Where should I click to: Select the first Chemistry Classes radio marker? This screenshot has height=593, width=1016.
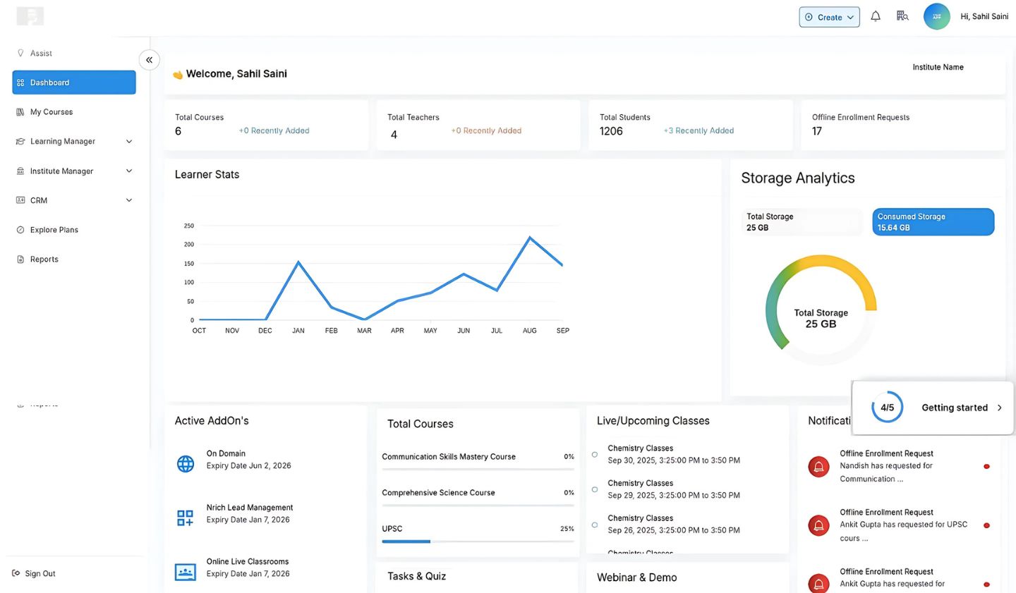595,454
